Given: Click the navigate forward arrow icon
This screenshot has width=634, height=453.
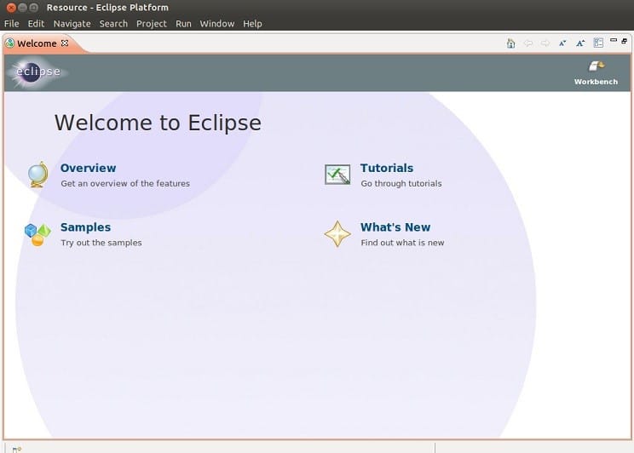Looking at the screenshot, I should click(545, 43).
